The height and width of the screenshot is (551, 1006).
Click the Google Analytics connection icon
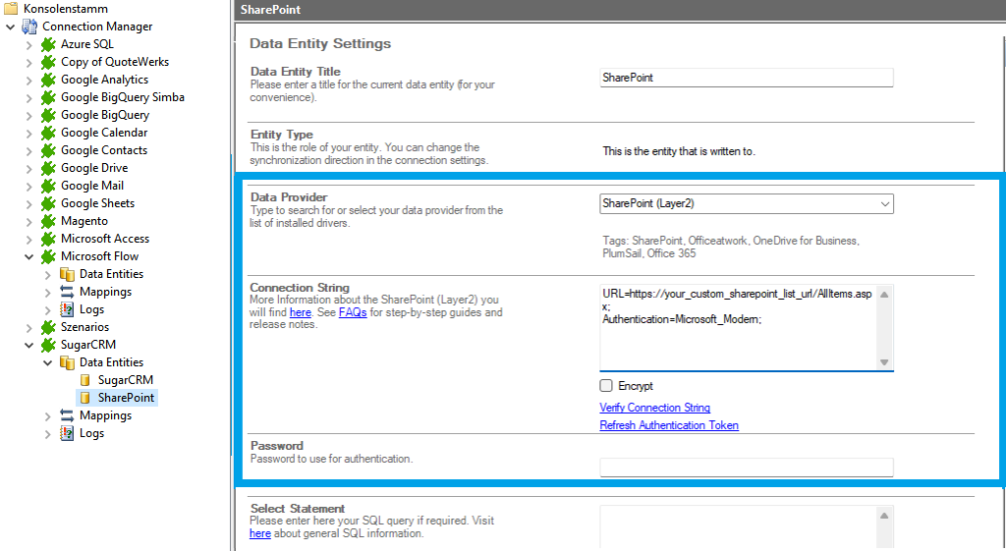[48, 80]
